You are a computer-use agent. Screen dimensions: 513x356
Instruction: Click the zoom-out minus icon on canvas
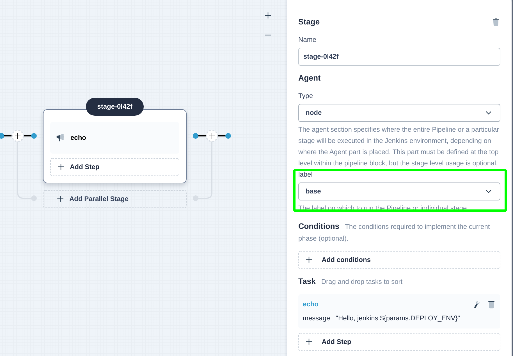click(x=268, y=35)
